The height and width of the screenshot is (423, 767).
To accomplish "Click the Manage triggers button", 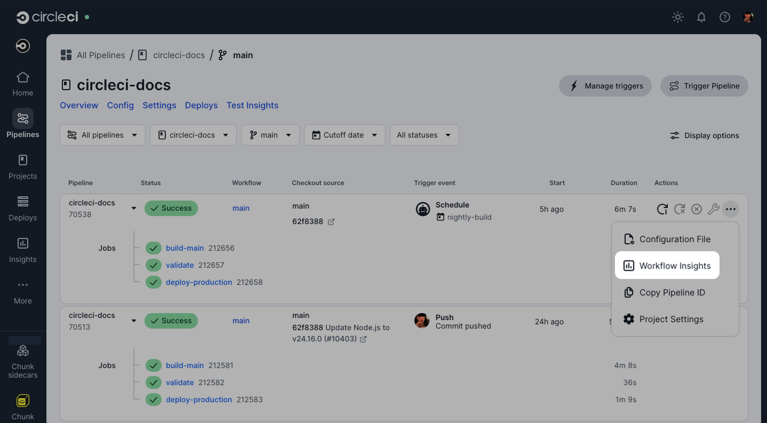I will click(605, 86).
